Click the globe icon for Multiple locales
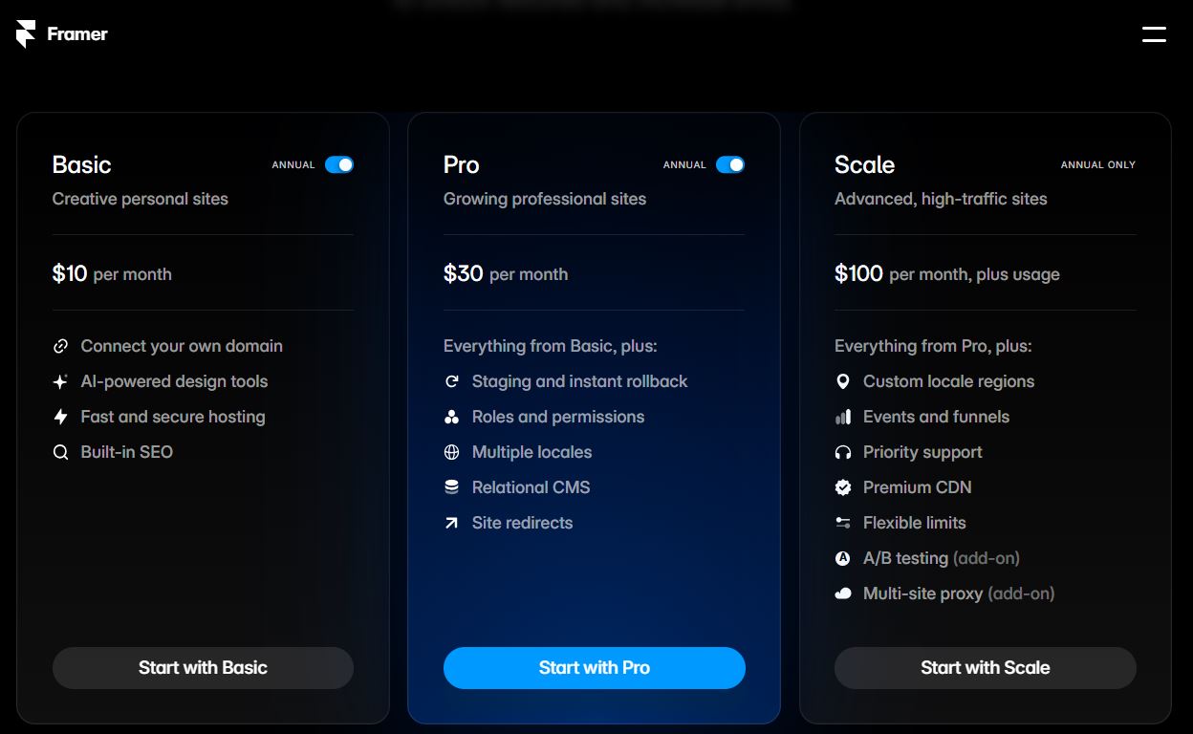 click(x=452, y=452)
